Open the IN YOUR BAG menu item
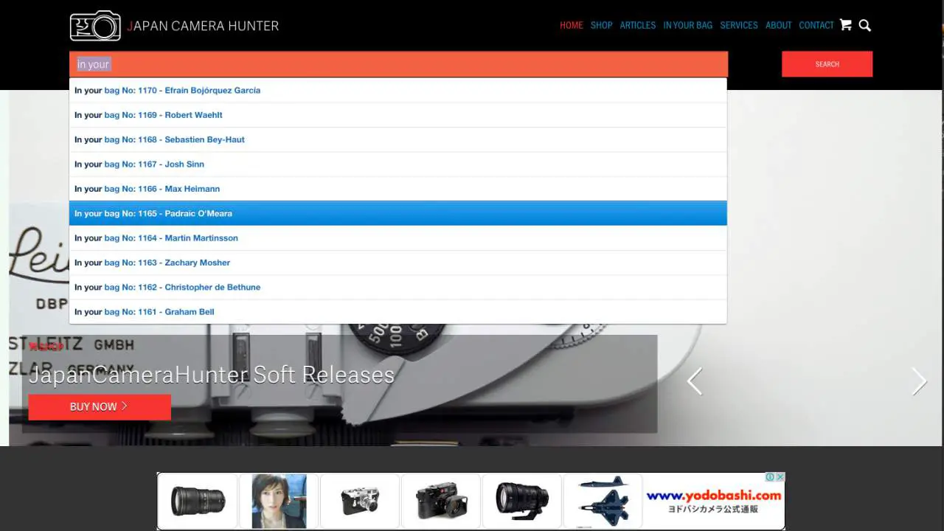Image resolution: width=944 pixels, height=531 pixels. click(x=688, y=25)
